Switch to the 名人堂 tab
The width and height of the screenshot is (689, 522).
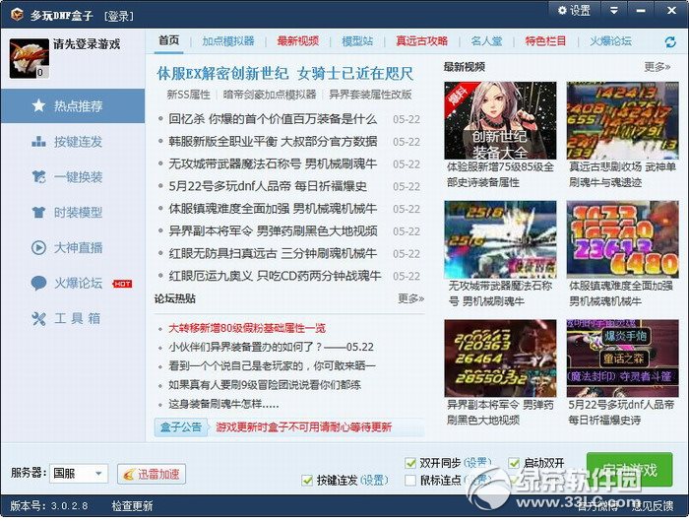[486, 41]
